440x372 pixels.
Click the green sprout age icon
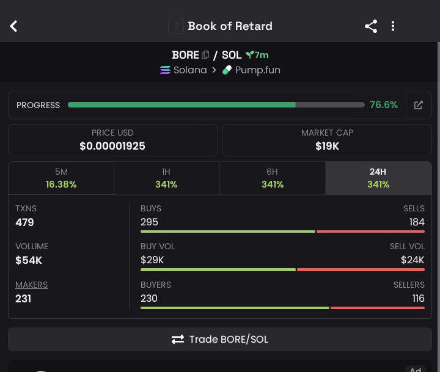click(249, 54)
